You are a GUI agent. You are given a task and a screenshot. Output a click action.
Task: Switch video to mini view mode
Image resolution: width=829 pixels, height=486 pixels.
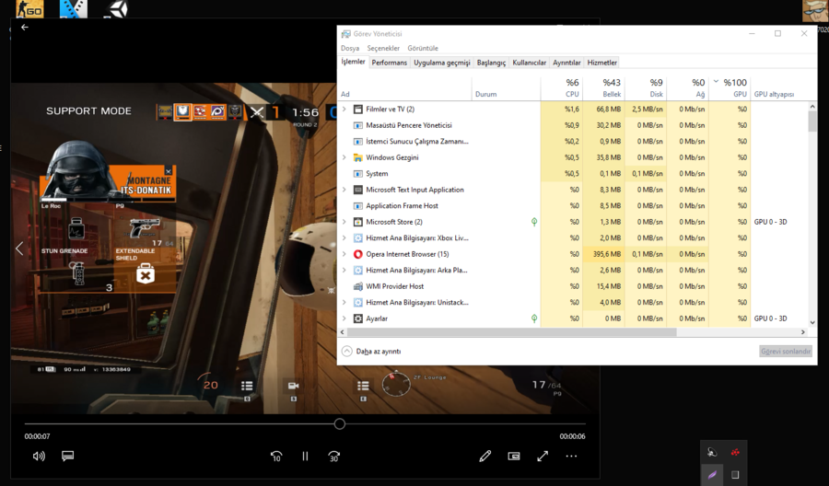[x=514, y=456]
